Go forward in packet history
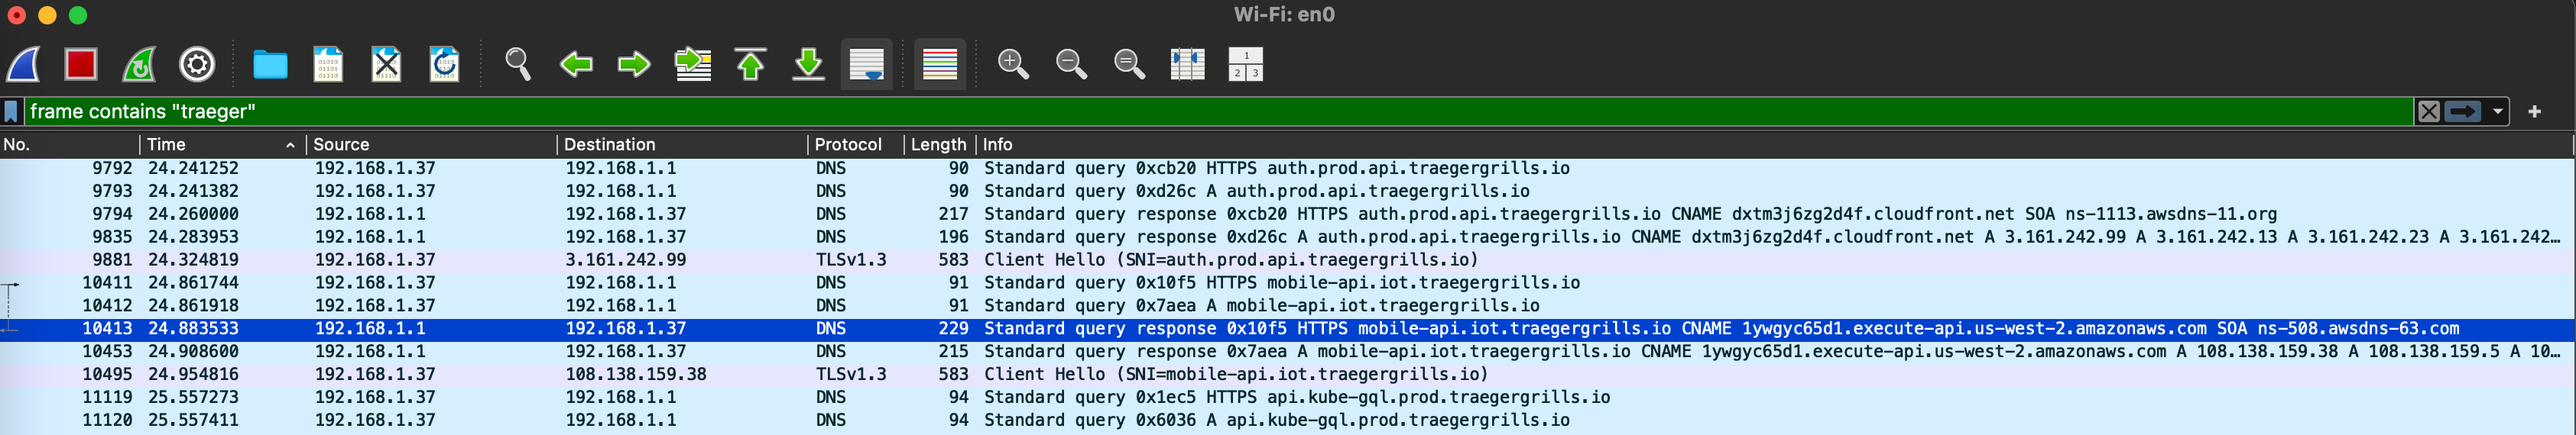 point(633,65)
